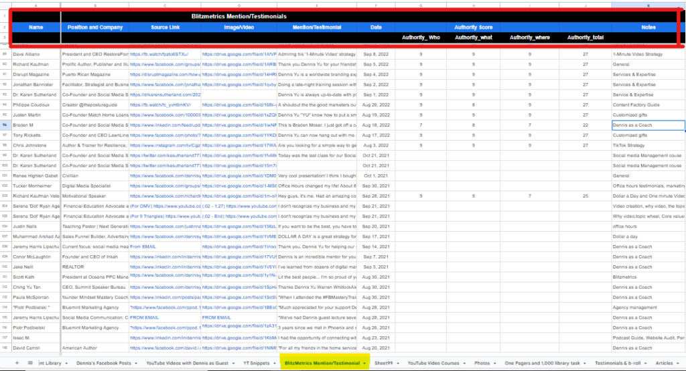Image resolution: width=686 pixels, height=371 pixels.
Task: Click the Position and Company header cell
Action: (x=95, y=27)
